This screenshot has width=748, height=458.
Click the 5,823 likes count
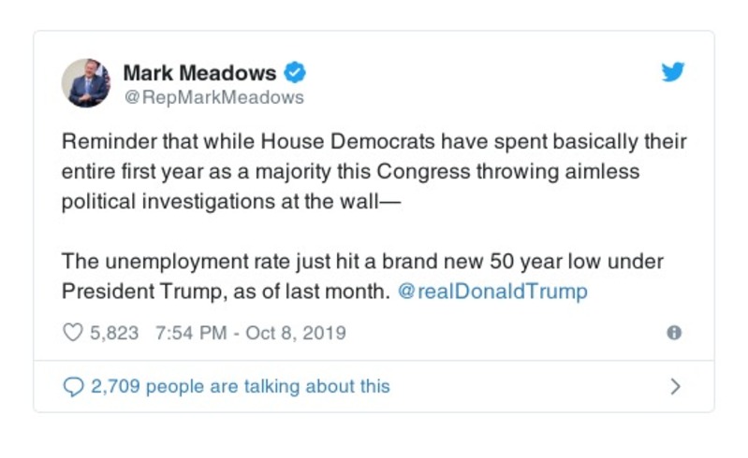coord(114,333)
